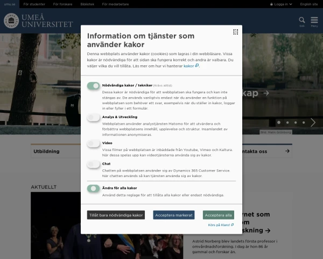
Task: Click the Chat cookie label
Action: click(106, 164)
